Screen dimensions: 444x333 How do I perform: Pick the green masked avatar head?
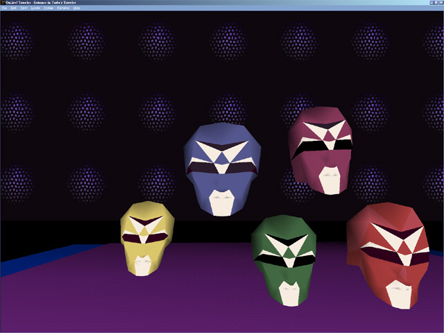(x=284, y=258)
